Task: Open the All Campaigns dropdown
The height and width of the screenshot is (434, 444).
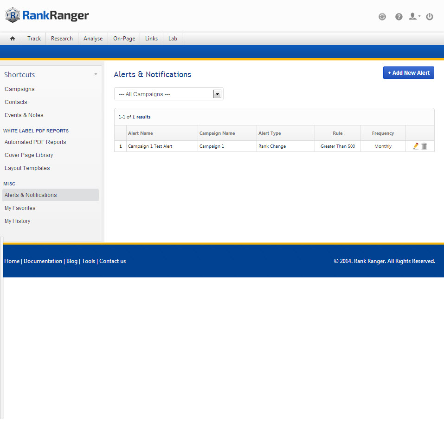Action: (x=169, y=94)
